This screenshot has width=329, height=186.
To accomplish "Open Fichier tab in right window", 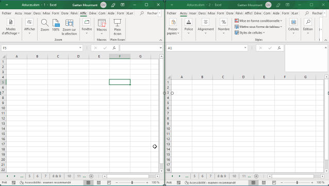I will coord(171,13).
